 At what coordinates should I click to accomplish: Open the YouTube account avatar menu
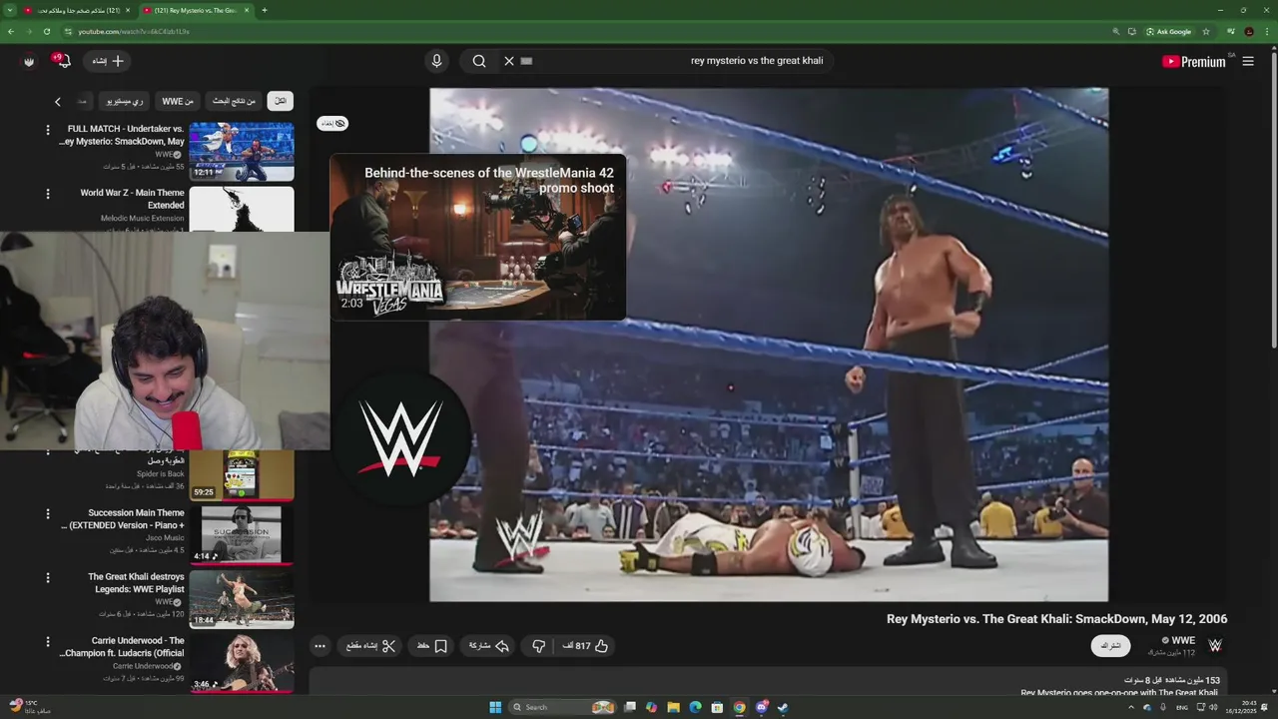(x=29, y=61)
